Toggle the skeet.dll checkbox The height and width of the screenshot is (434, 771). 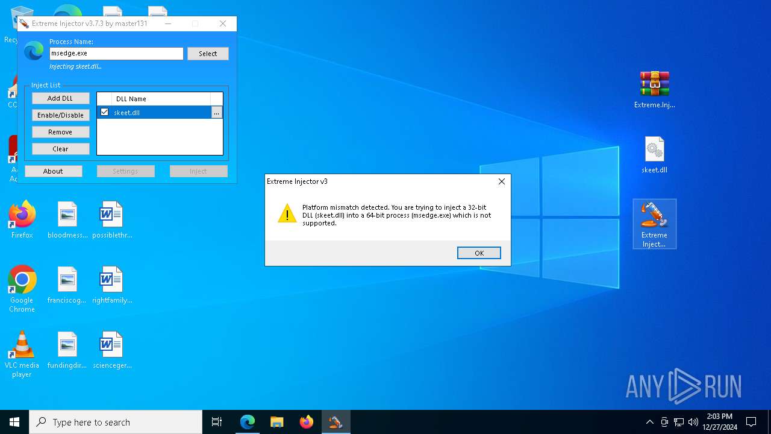coord(105,112)
